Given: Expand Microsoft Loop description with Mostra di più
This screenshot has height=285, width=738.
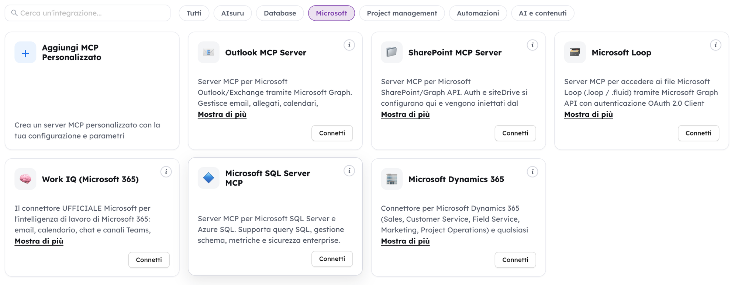Looking at the screenshot, I should click(x=589, y=114).
